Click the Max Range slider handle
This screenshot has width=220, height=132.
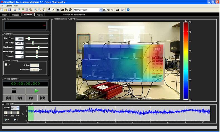click(x=39, y=47)
